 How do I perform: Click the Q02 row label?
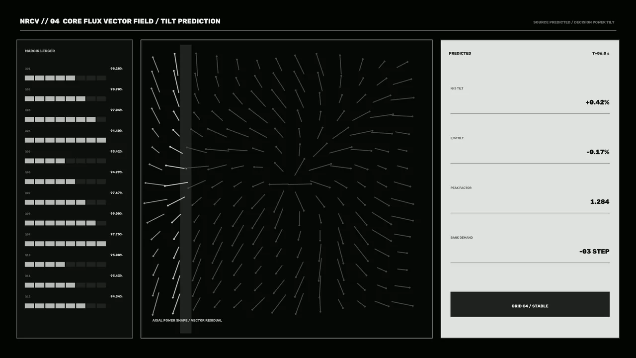(x=28, y=89)
